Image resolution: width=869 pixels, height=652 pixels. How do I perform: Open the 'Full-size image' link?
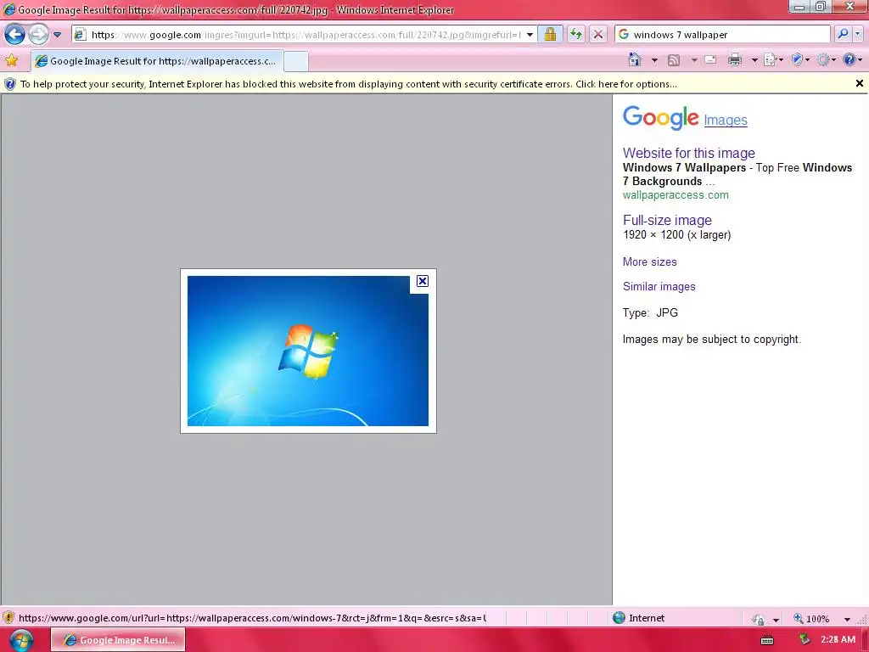click(667, 220)
